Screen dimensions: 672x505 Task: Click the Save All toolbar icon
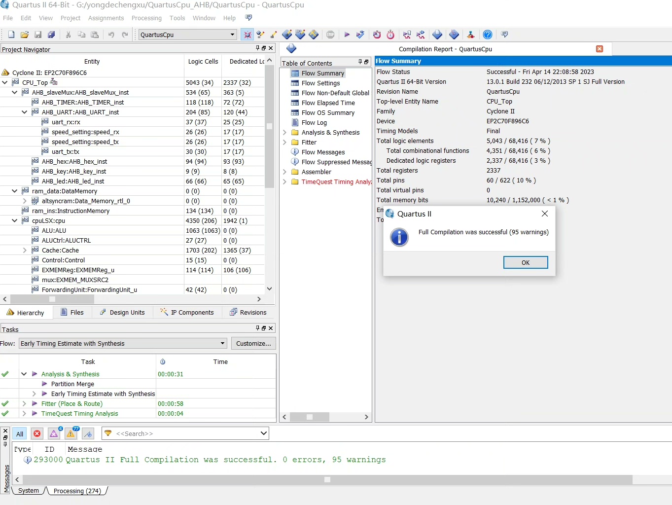coord(51,35)
